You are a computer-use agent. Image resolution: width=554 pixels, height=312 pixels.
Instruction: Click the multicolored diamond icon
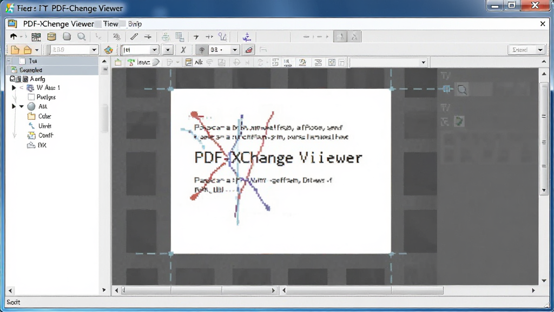pos(108,50)
